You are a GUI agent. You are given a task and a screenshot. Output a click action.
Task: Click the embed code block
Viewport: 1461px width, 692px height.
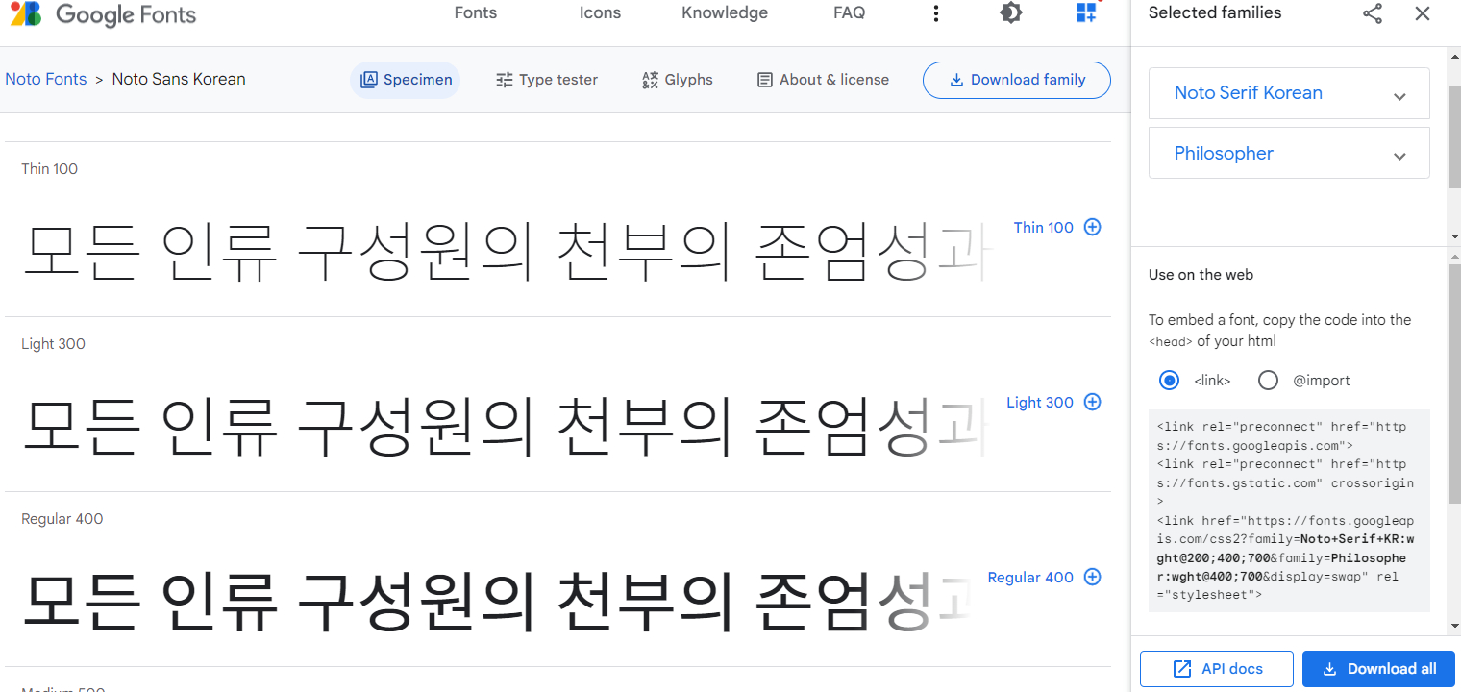[1289, 510]
